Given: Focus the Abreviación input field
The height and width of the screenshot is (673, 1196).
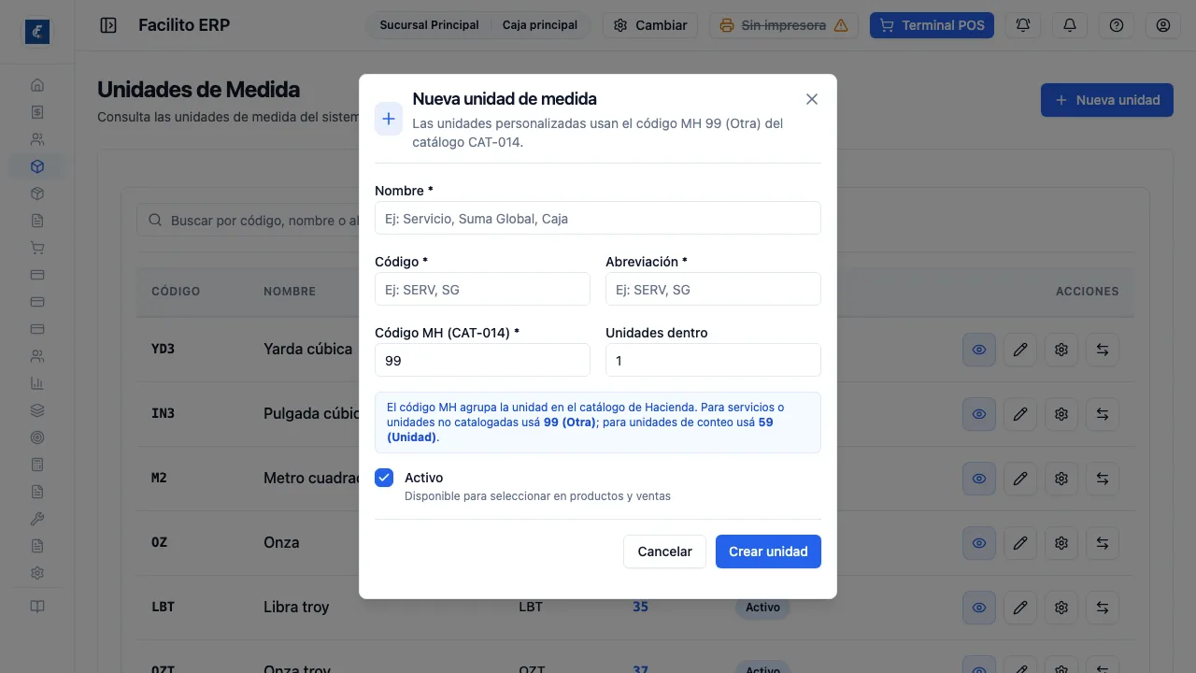Looking at the screenshot, I should 713,289.
